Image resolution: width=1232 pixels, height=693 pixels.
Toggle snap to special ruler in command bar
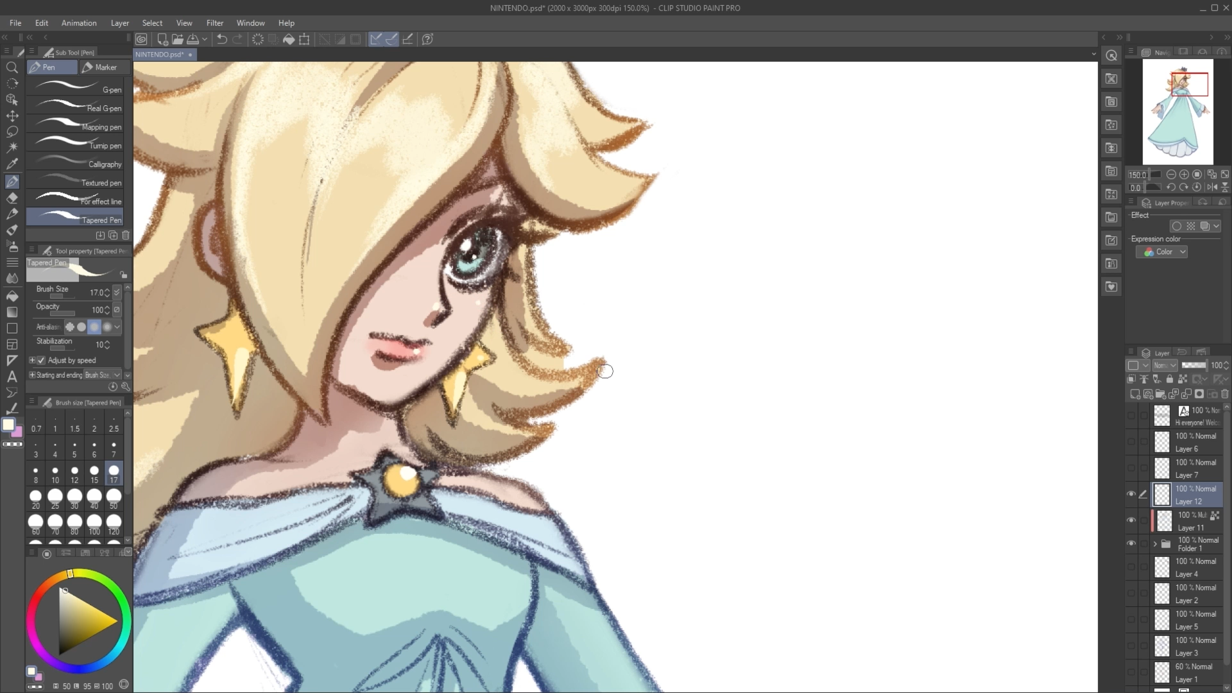(391, 39)
